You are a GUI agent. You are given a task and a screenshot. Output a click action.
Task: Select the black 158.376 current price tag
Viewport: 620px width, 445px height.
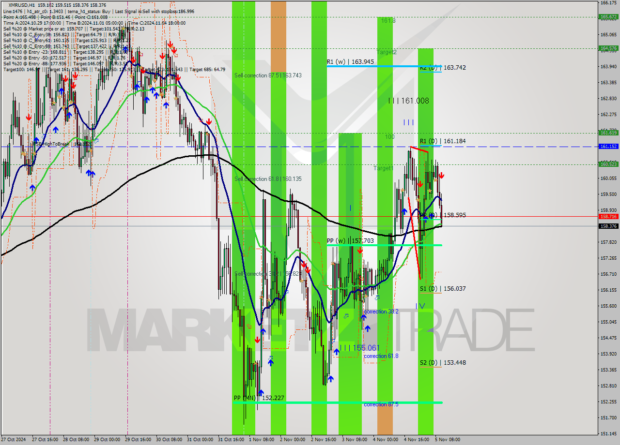click(608, 226)
